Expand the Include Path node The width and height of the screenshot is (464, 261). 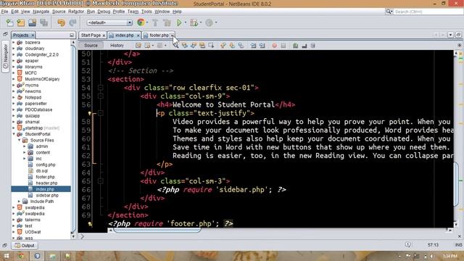(19, 202)
